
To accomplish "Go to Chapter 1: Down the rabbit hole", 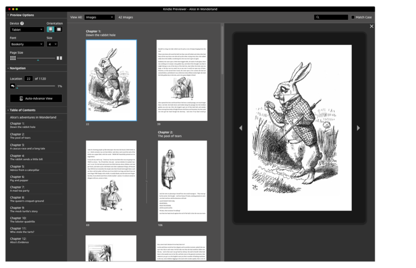I will (x=23, y=125).
